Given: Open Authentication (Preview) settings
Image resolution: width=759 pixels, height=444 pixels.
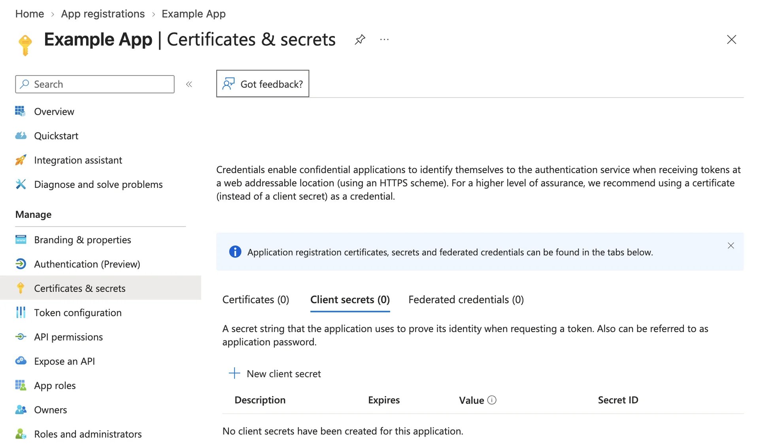Looking at the screenshot, I should tap(87, 264).
